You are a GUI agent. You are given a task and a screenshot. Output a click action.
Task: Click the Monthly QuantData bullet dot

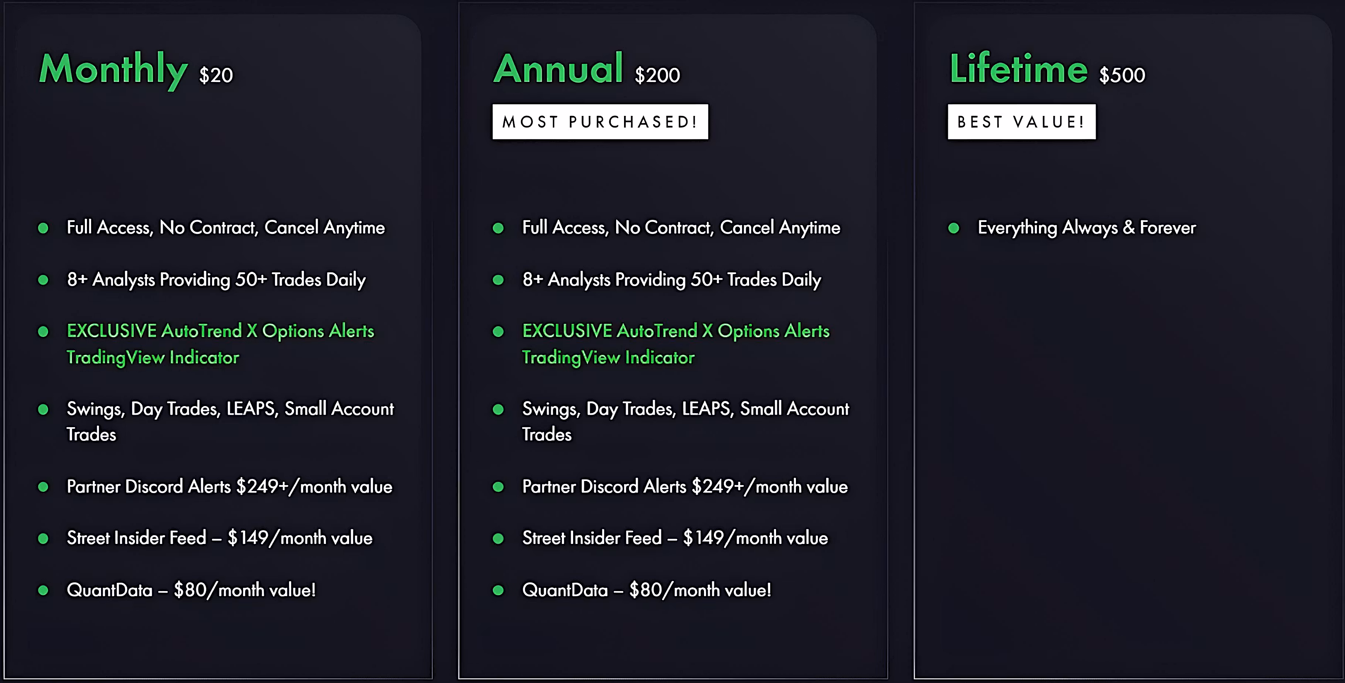[43, 590]
